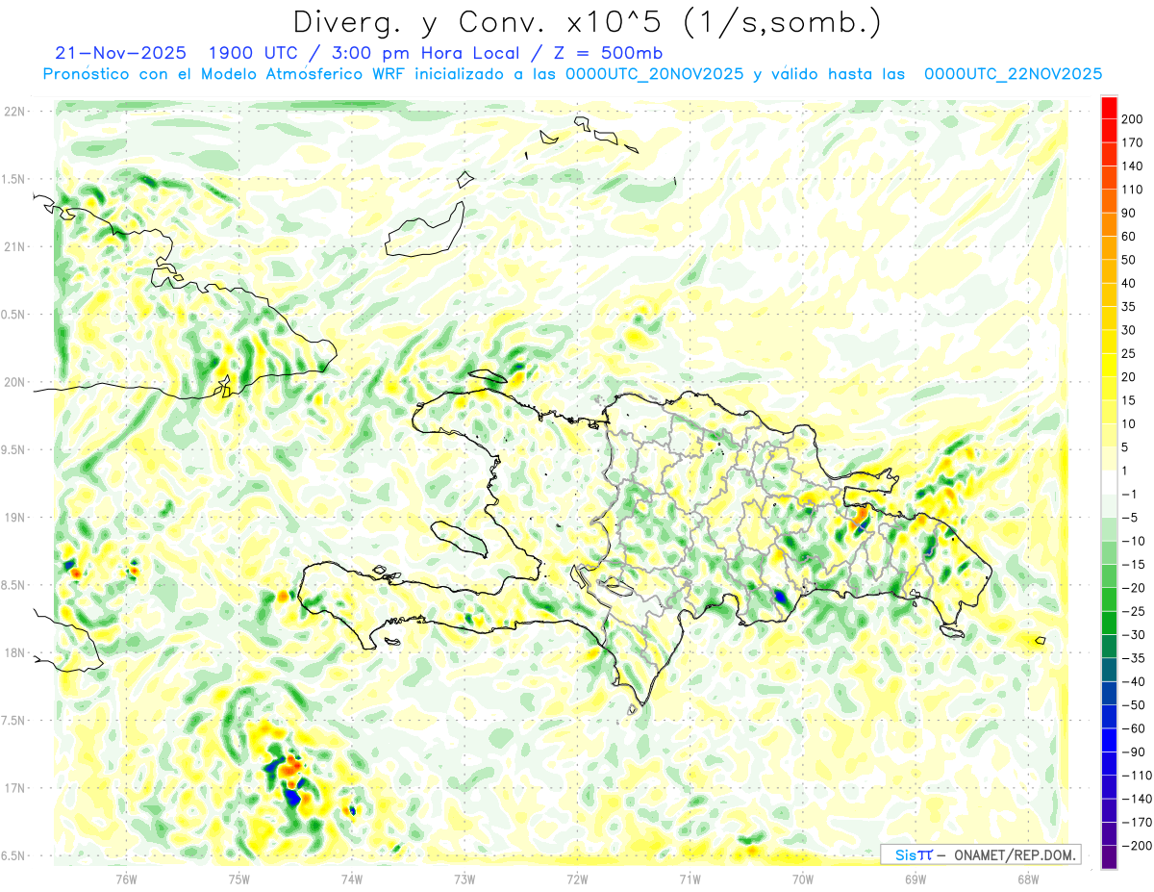Viewport: 1154px width, 892px height.
Task: Select the -15 color scale value
Action: pyautogui.click(x=1133, y=564)
